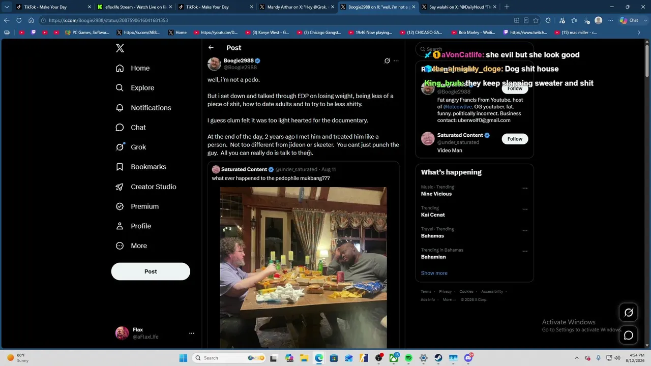Image resolution: width=651 pixels, height=366 pixels.
Task: Expand the bookmarks bar overflow chevron
Action: [x=639, y=33]
